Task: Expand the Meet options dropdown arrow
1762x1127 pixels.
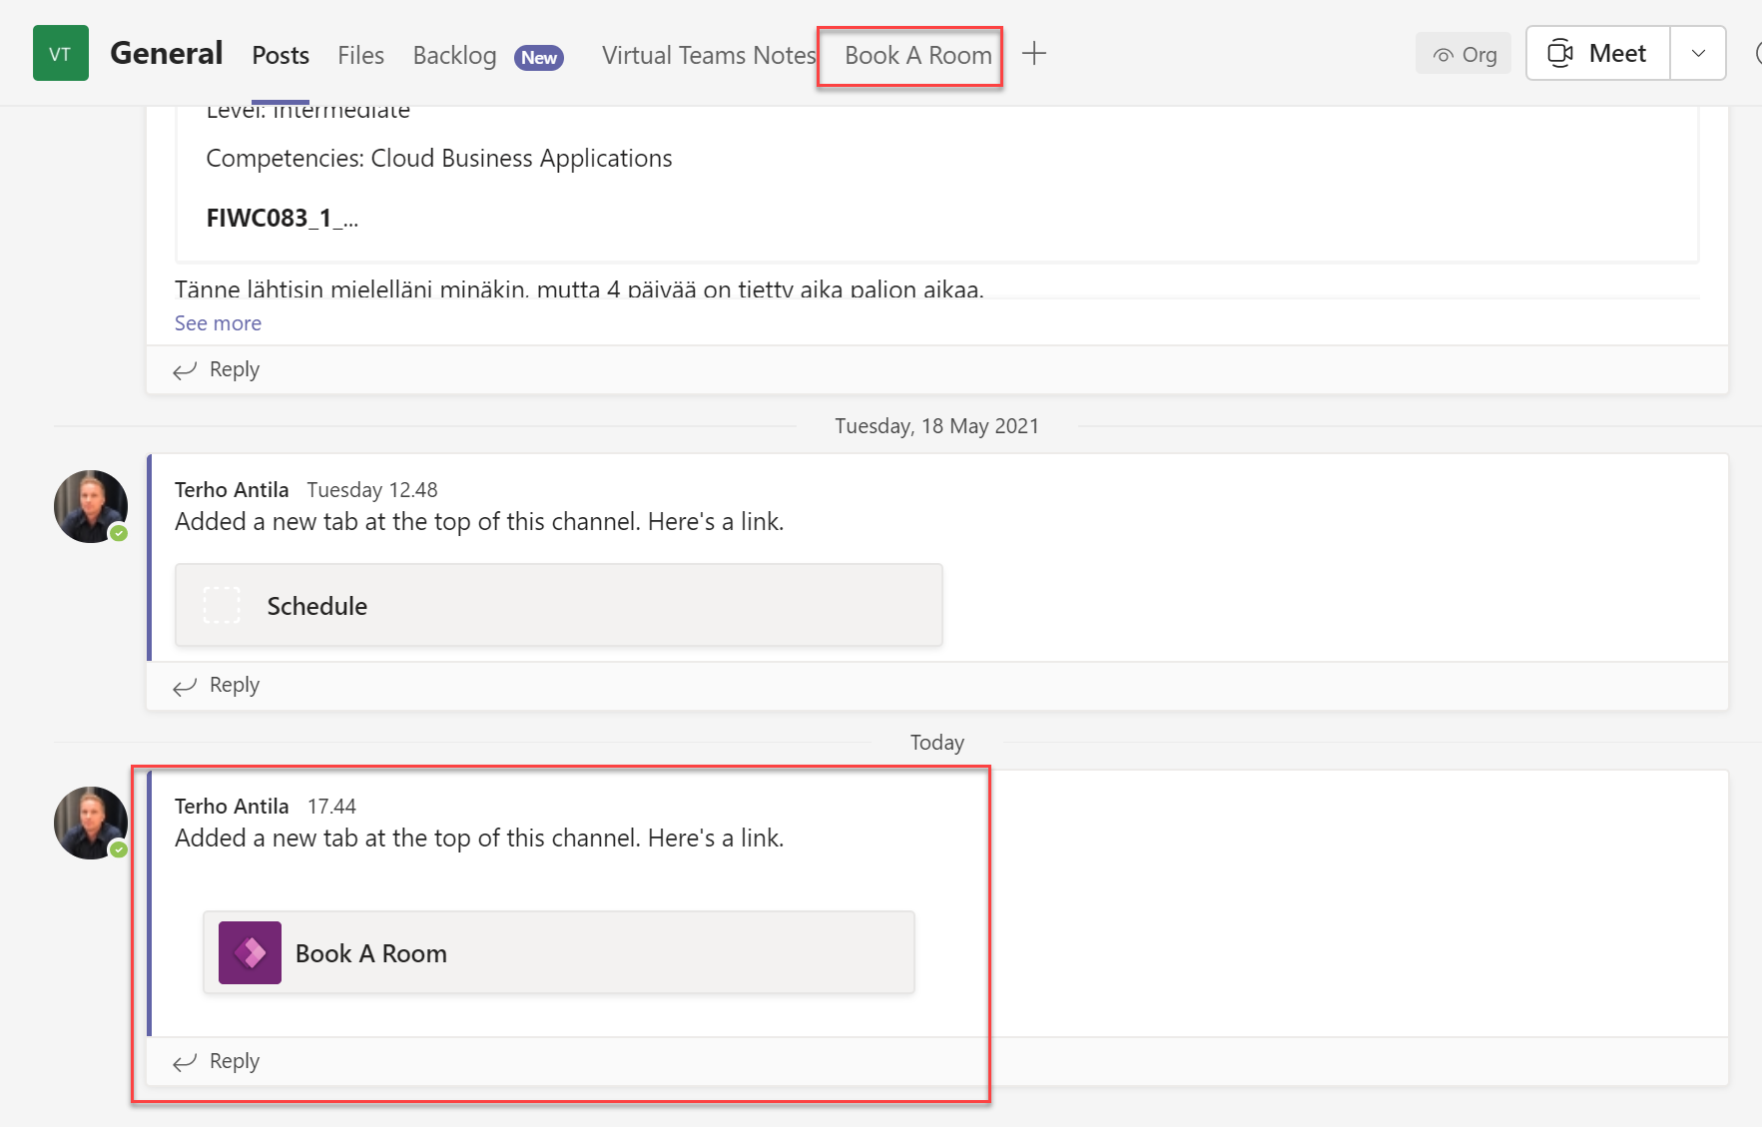Action: (x=1698, y=54)
